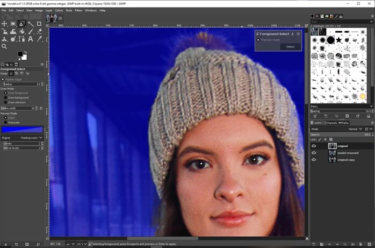Screen dimensions: 375x248
Task: Click the Levels value field
Action: (x=23, y=144)
